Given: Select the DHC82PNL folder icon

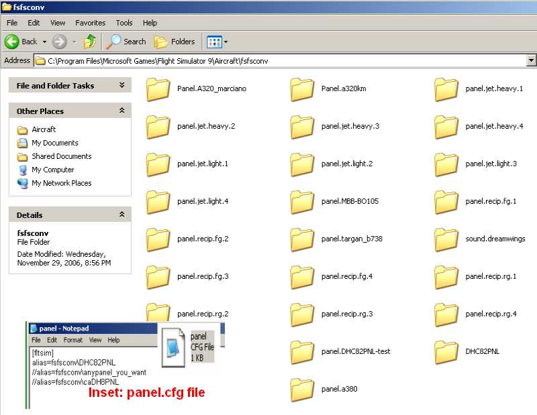Looking at the screenshot, I should coord(446,351).
